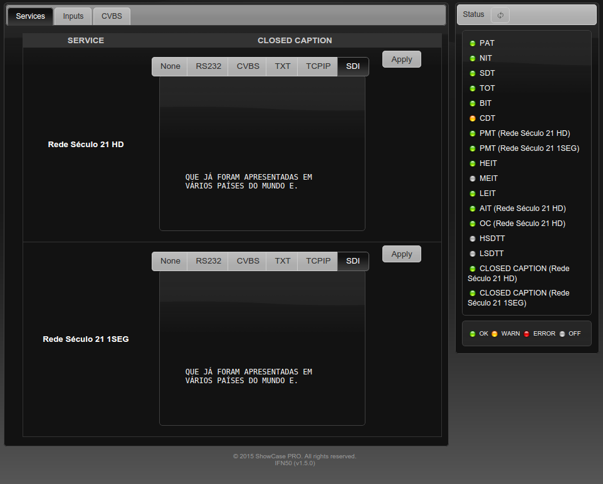This screenshot has height=484, width=603.
Task: Click the green PAT status indicator
Action: pos(473,43)
